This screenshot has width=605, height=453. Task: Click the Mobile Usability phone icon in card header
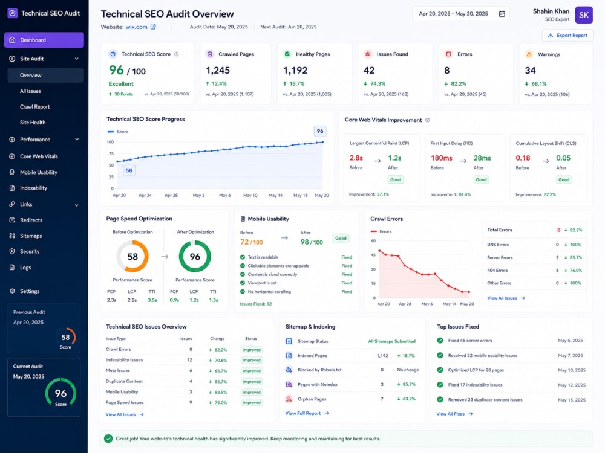click(243, 219)
